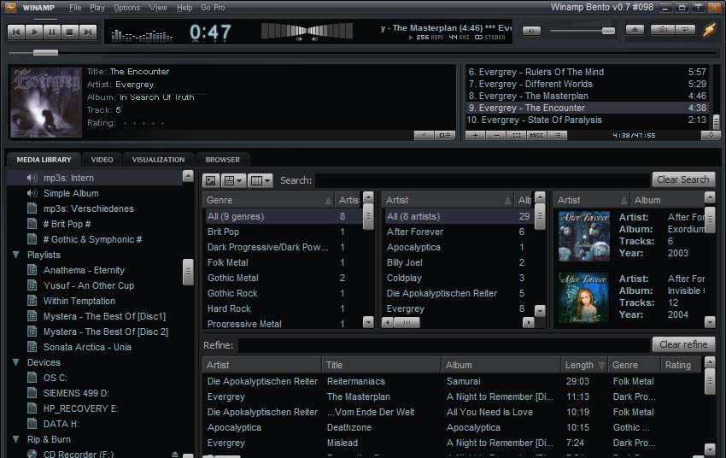Click the Refine input field

(444, 345)
